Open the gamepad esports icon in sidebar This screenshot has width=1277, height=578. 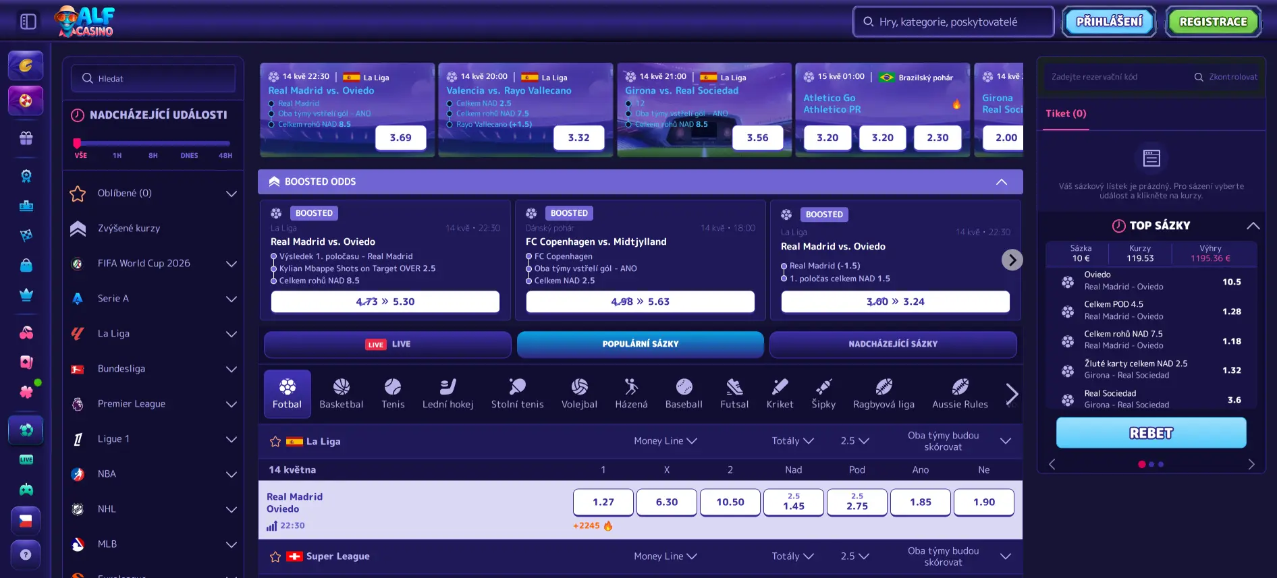[26, 489]
